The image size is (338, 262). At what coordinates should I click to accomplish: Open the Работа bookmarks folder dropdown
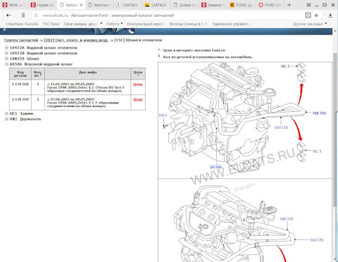coord(115,24)
